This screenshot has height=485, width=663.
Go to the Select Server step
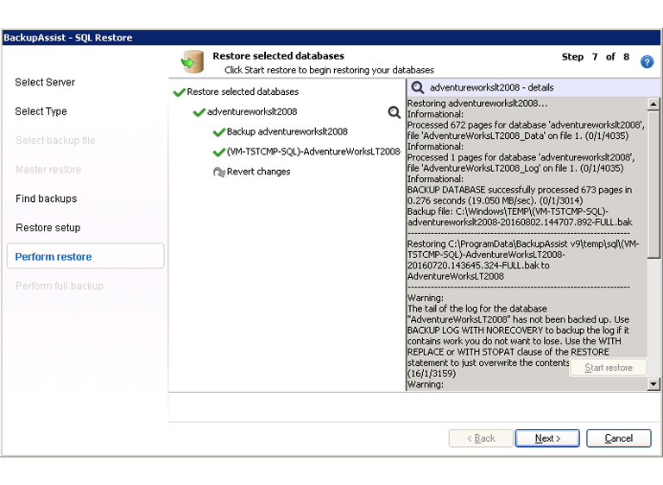[45, 83]
